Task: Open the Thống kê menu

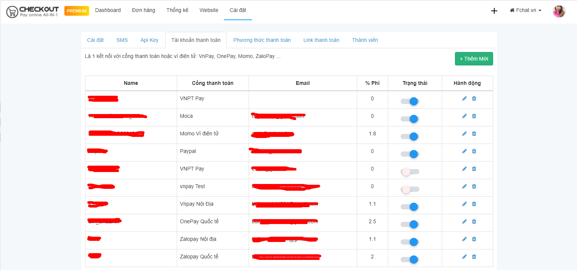Action: point(177,10)
